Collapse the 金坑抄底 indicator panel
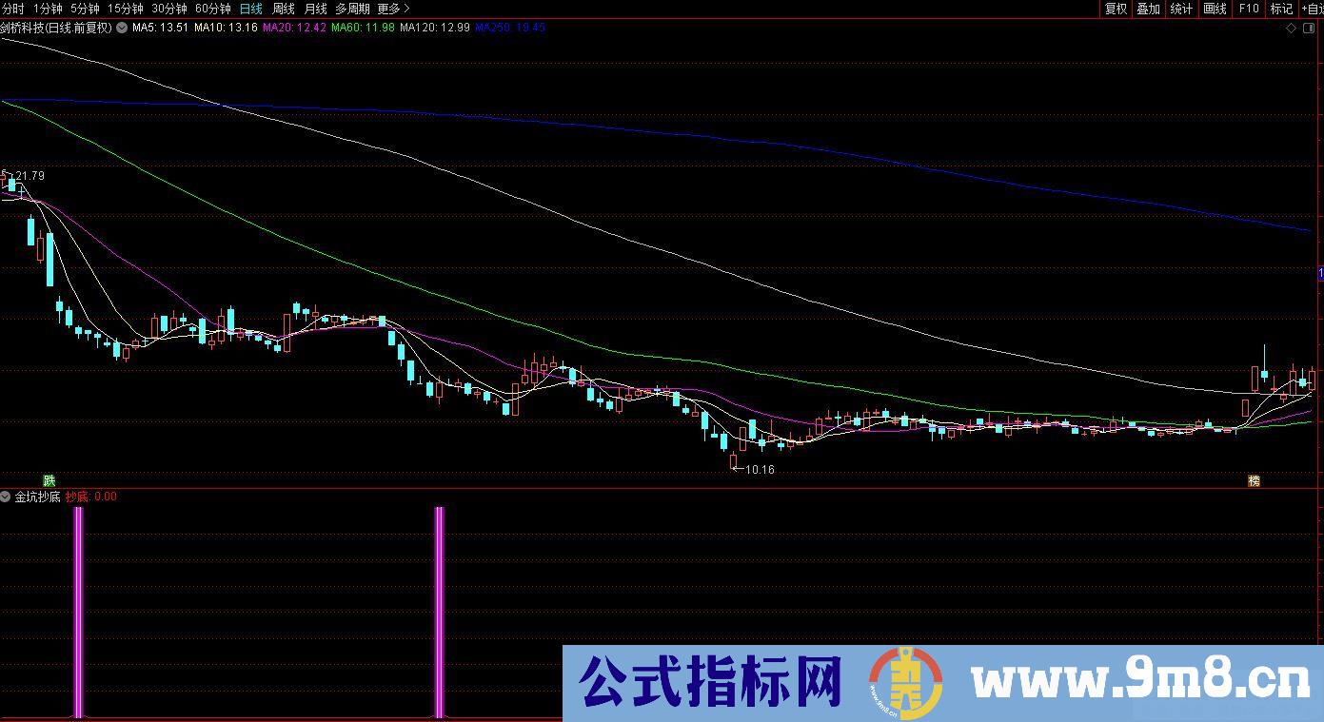The width and height of the screenshot is (1324, 722). pyautogui.click(x=5, y=496)
